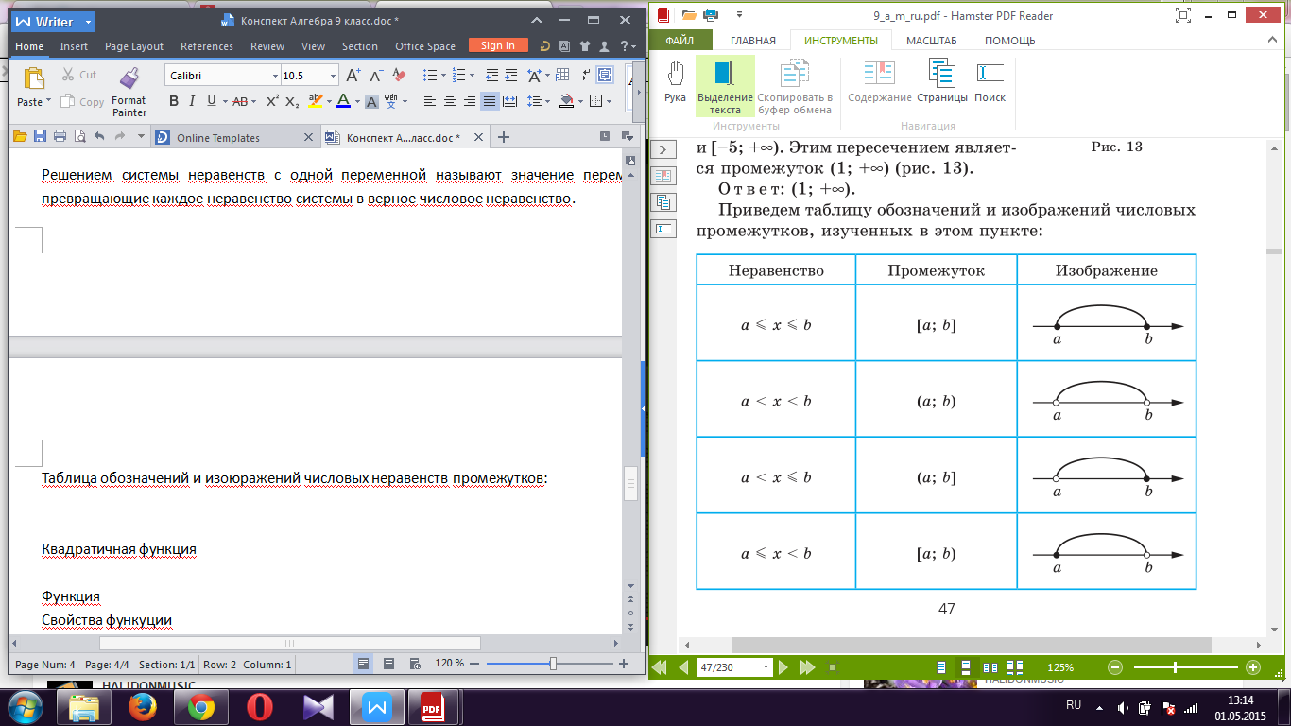Open the bullet list style dropdown arrow
1291x726 pixels.
(444, 76)
